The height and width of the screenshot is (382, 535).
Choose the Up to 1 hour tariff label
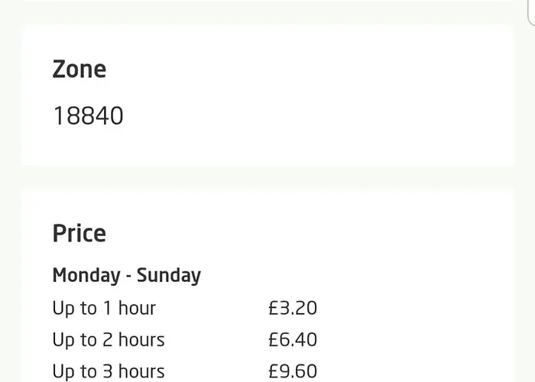[x=104, y=309]
